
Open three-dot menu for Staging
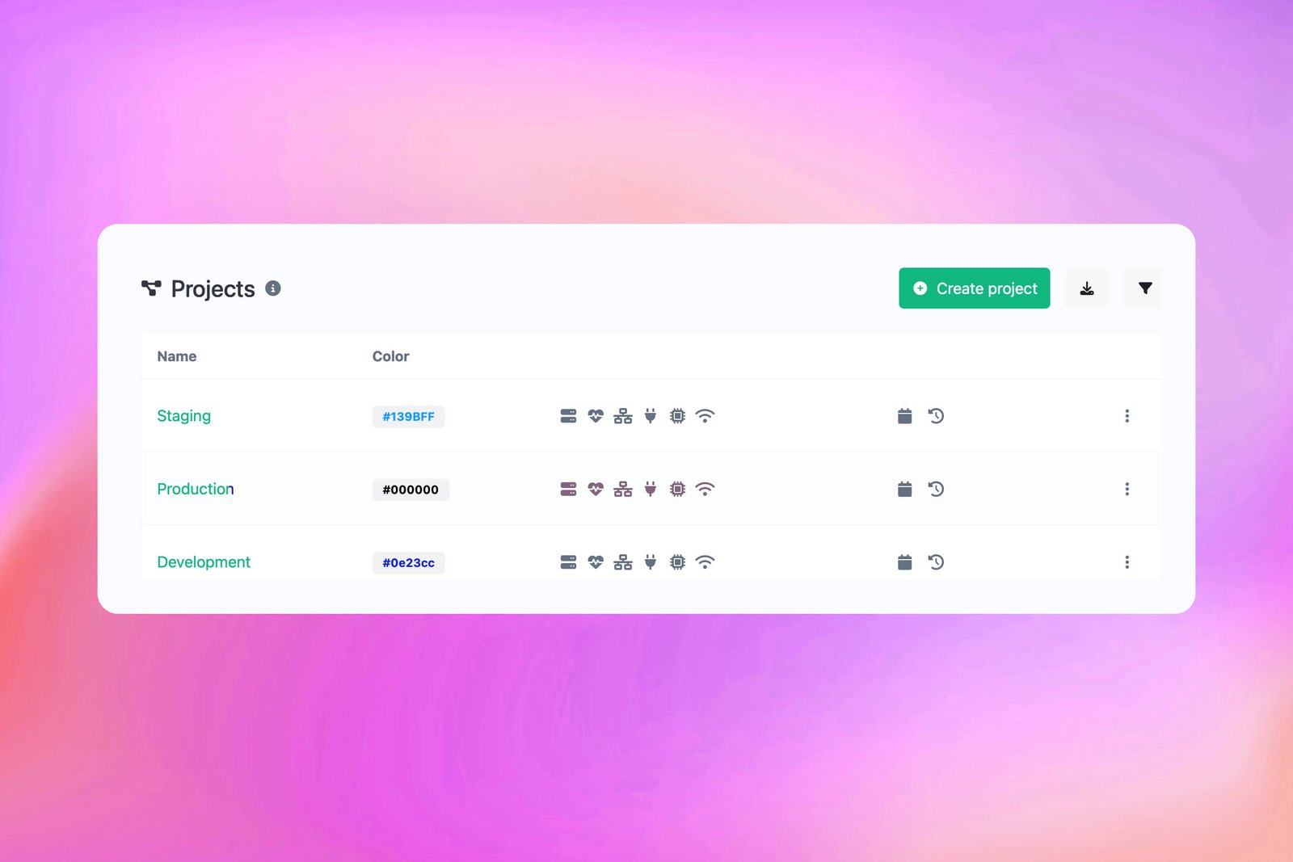point(1127,416)
